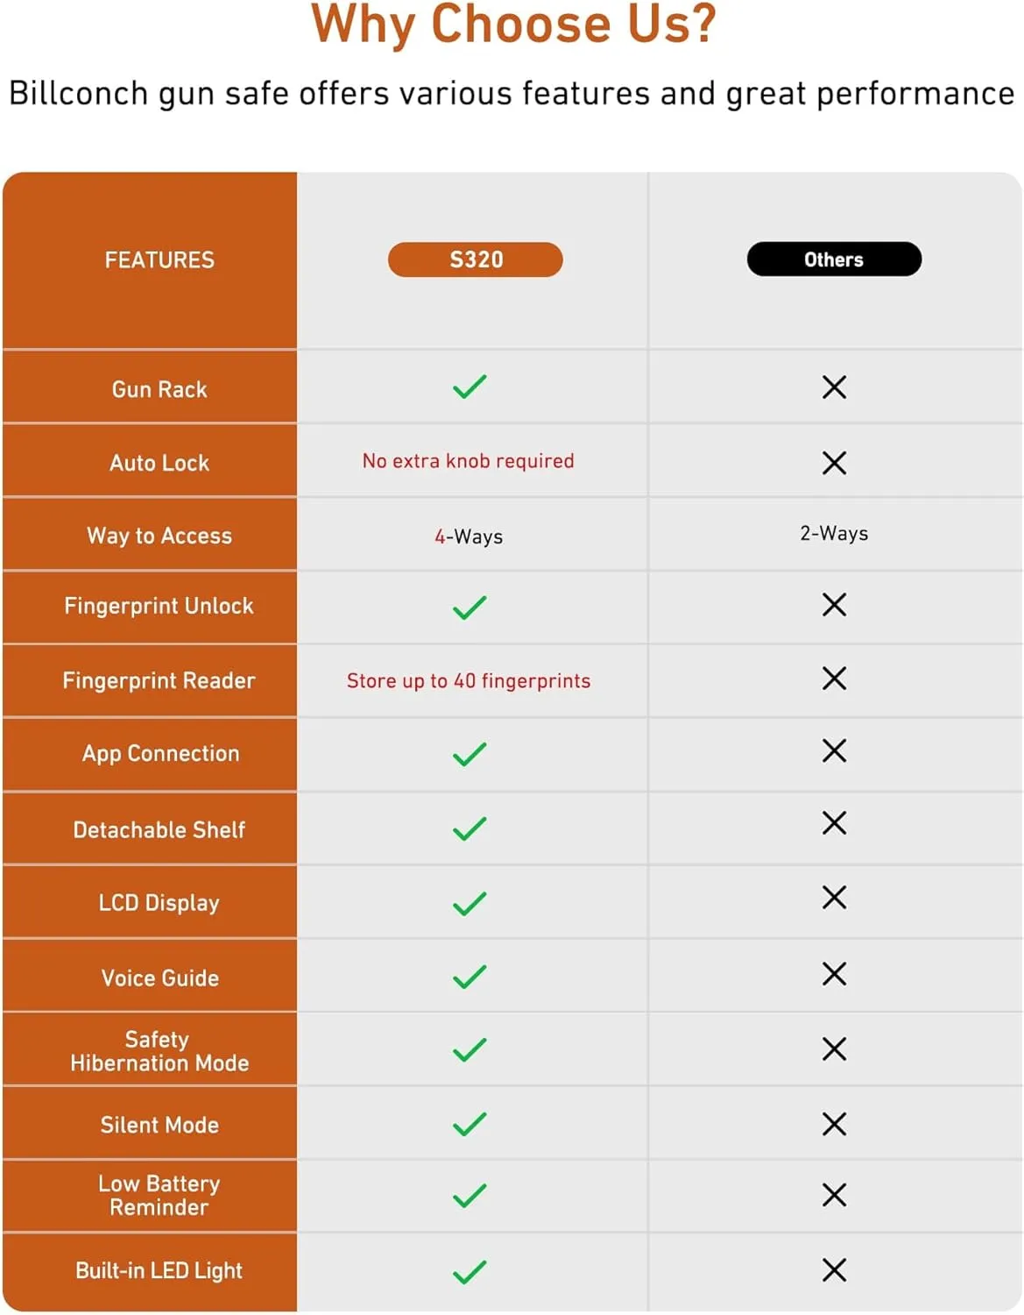Click the 'Why Choose Us?' heading
Screen dimensions: 1024x1315
click(513, 24)
